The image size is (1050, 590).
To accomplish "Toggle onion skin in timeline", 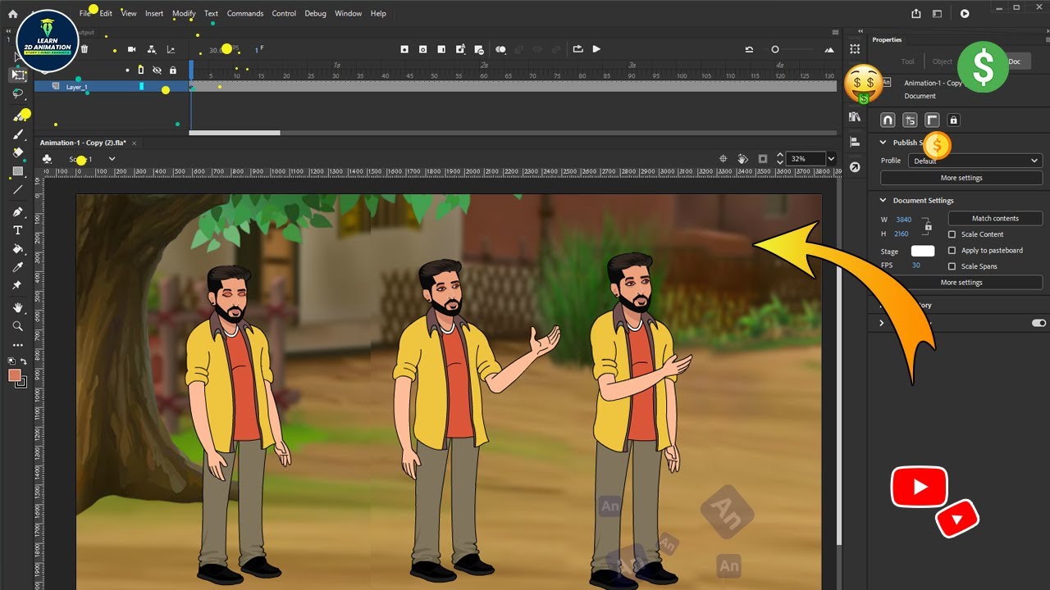I will click(501, 49).
